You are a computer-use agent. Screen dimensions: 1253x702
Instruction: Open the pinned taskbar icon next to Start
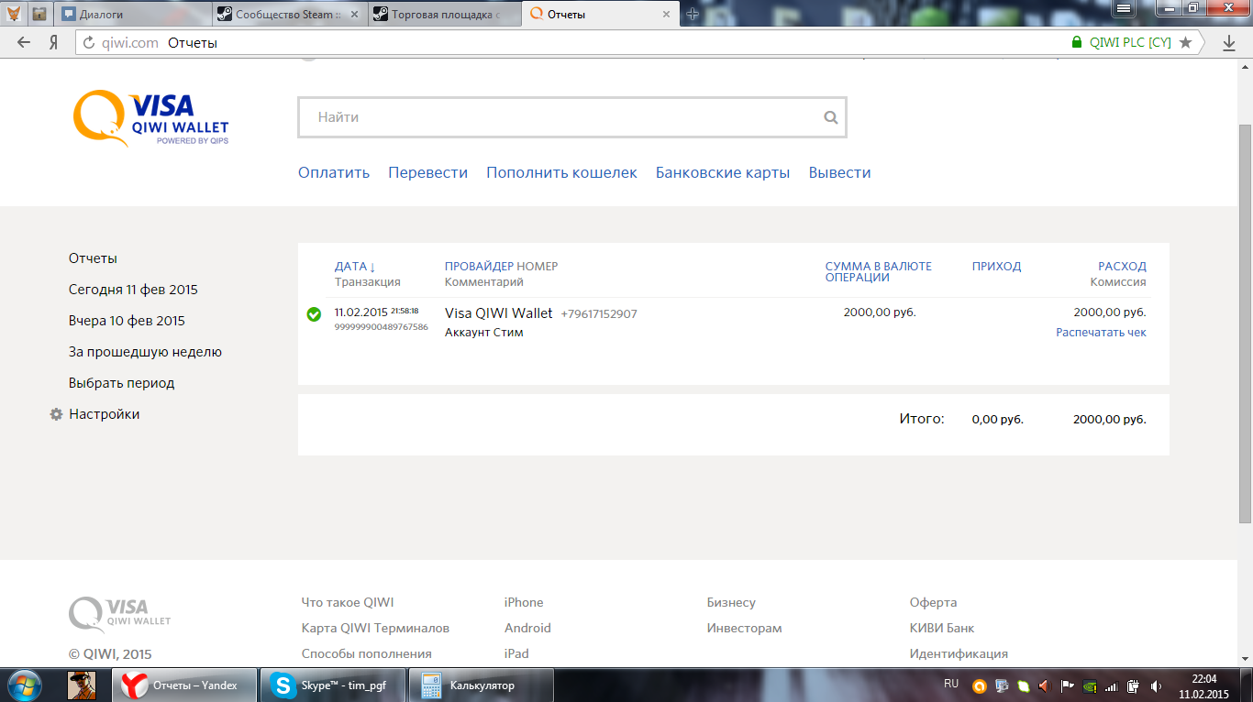tap(82, 686)
